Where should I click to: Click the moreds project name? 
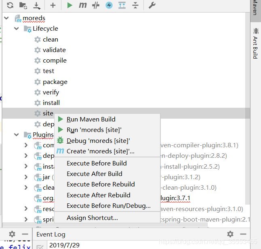point(34,18)
